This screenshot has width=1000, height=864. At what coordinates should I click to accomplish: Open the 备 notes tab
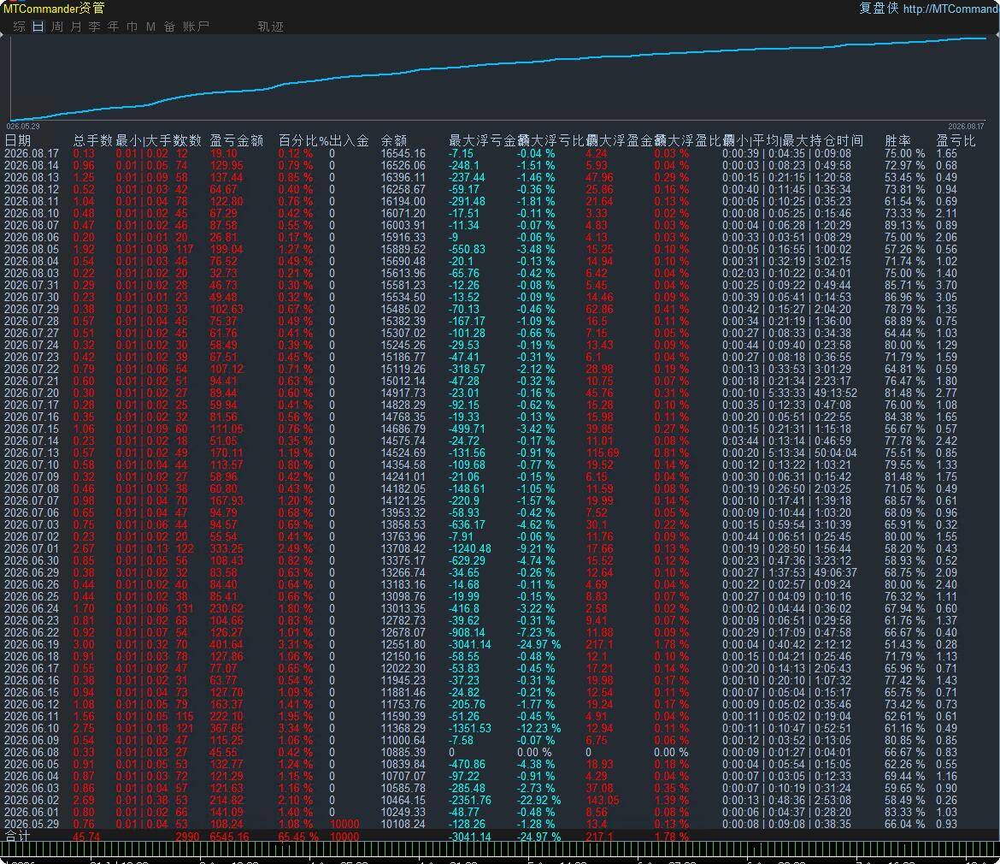169,27
